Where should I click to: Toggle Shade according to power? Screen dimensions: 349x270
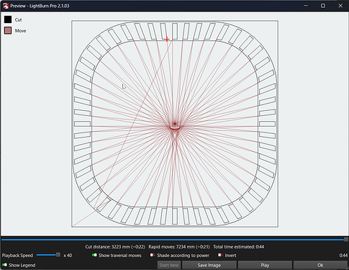click(x=153, y=255)
